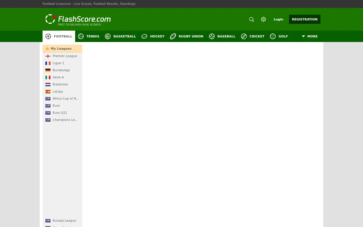Open settings via the gear icon
This screenshot has height=227, width=363.
click(x=263, y=19)
